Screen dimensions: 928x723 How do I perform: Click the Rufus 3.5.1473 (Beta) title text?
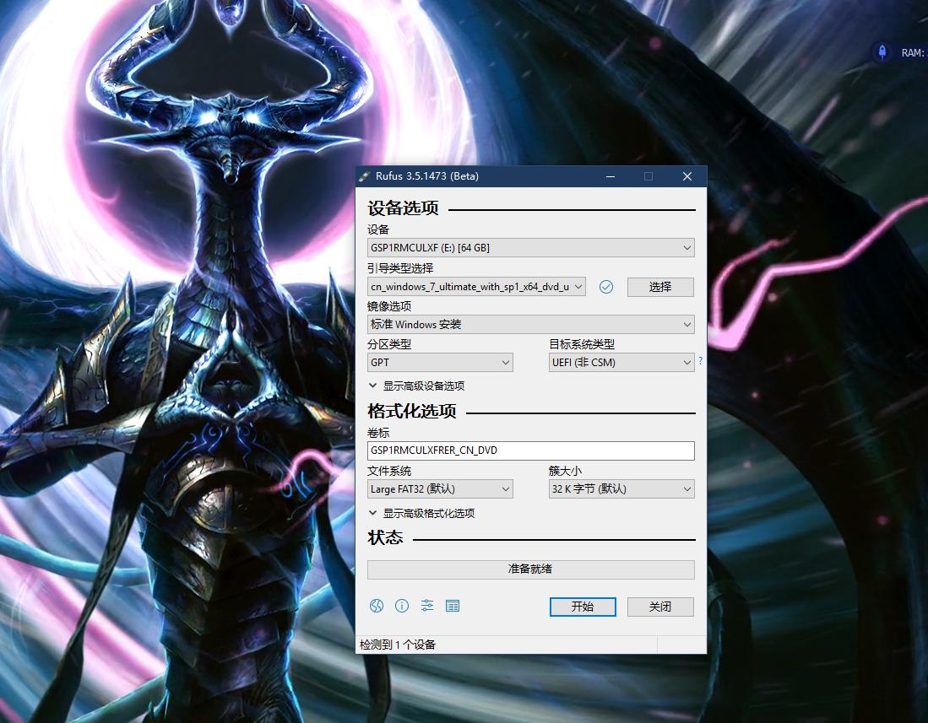(x=427, y=176)
